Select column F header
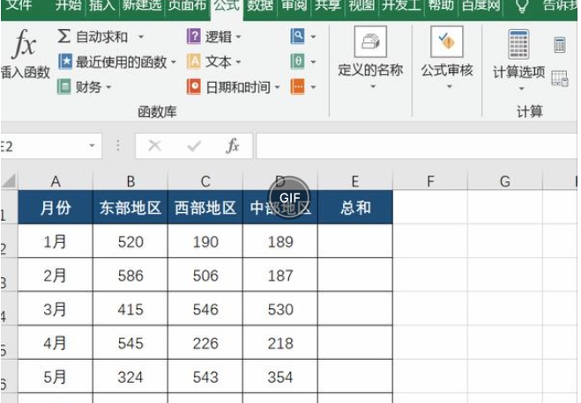This screenshot has width=581, height=403. [x=430, y=181]
